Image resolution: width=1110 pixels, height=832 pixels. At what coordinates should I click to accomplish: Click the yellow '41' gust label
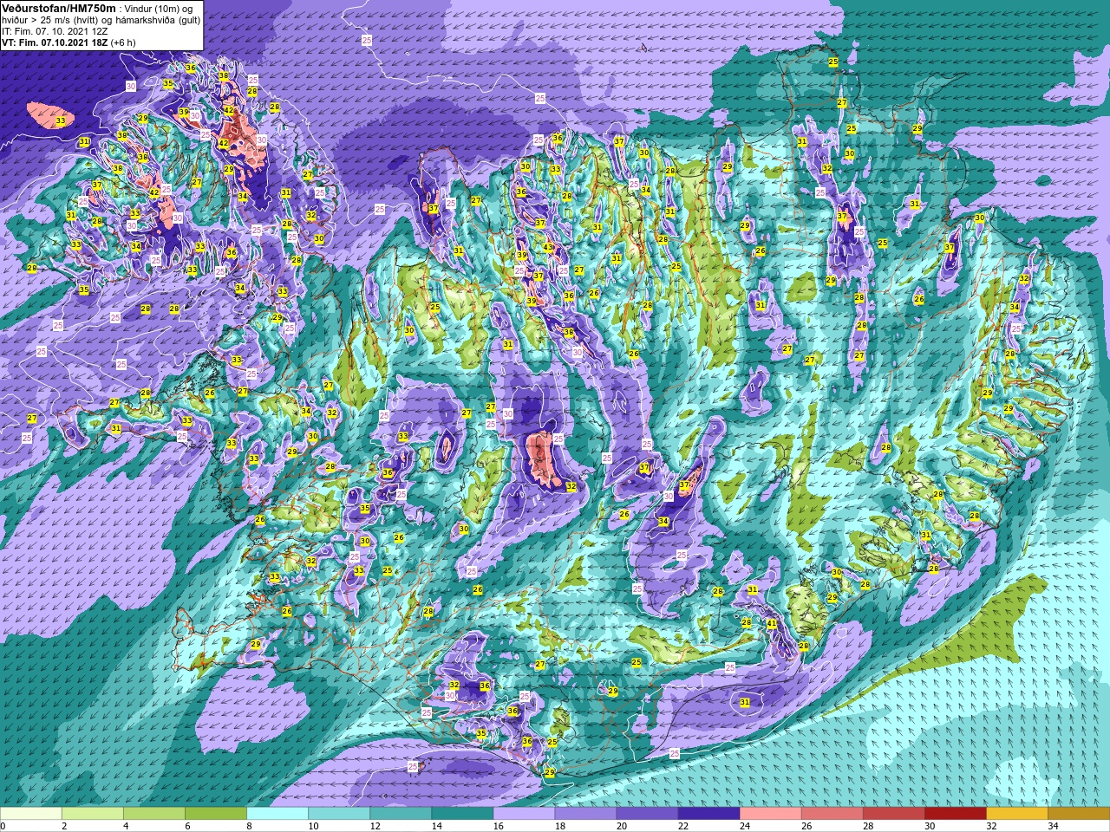772,623
